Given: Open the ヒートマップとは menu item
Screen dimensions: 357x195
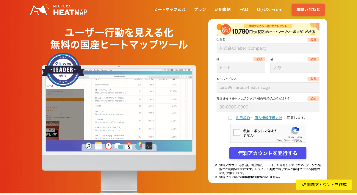Looking at the screenshot, I should [170, 10].
